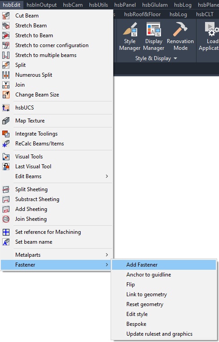
Task: Click the Stretch to corner configuration icon
Action: [x=6, y=45]
